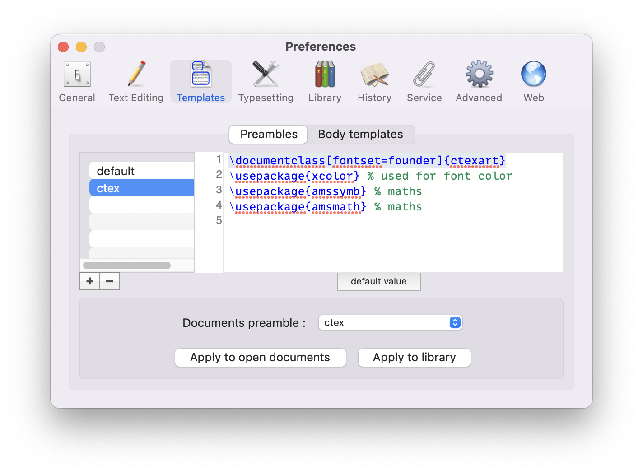Click the preamble list horizontal scrollbar
This screenshot has width=643, height=475.
[127, 265]
